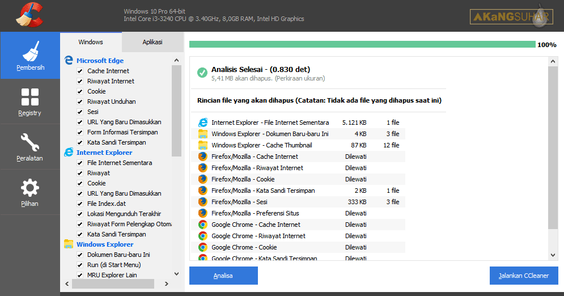Click the Windows Explorer folder icon in the checklist
This screenshot has height=296, width=564.
click(69, 244)
